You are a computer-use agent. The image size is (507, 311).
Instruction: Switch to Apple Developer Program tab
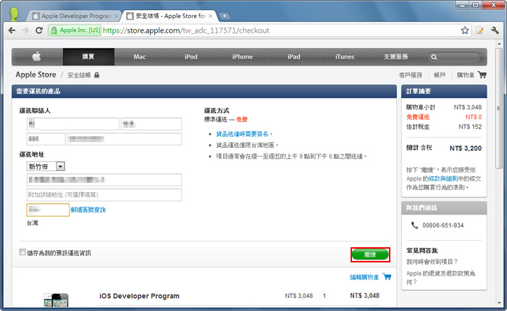coord(73,16)
